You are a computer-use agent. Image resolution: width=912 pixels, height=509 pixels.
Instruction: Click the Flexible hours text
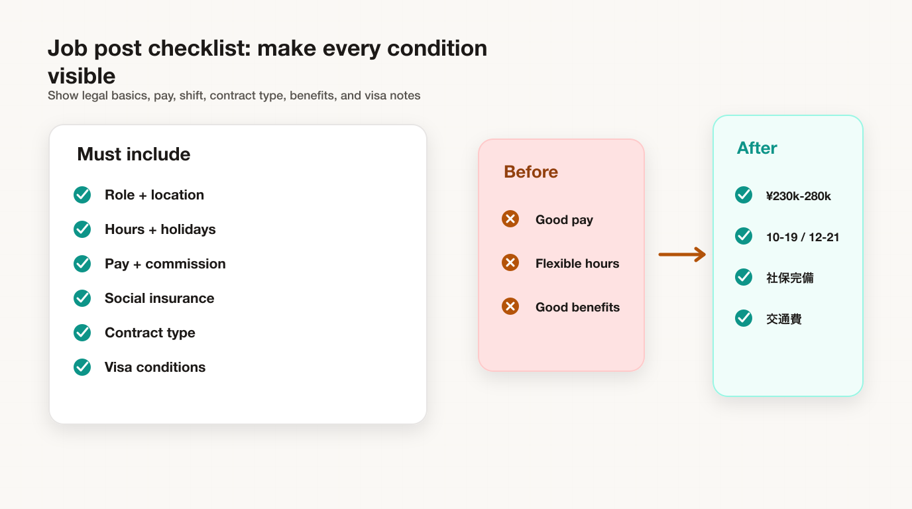pyautogui.click(x=577, y=263)
